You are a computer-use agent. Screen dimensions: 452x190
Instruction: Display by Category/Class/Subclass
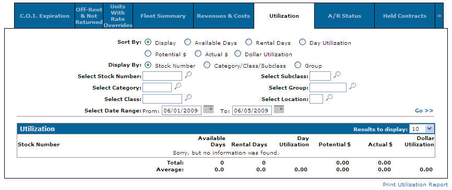[207, 65]
